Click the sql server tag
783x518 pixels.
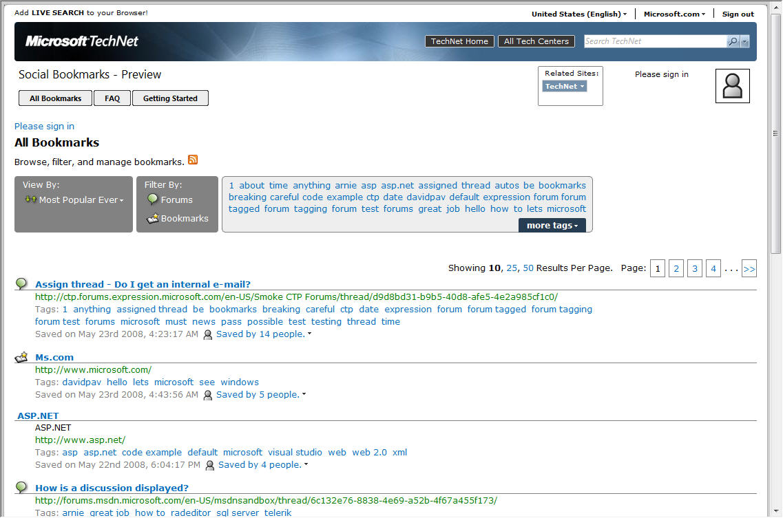[238, 512]
